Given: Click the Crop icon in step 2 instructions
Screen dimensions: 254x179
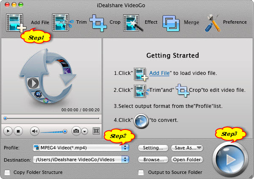Looking at the screenshot, I should tap(182, 91).
